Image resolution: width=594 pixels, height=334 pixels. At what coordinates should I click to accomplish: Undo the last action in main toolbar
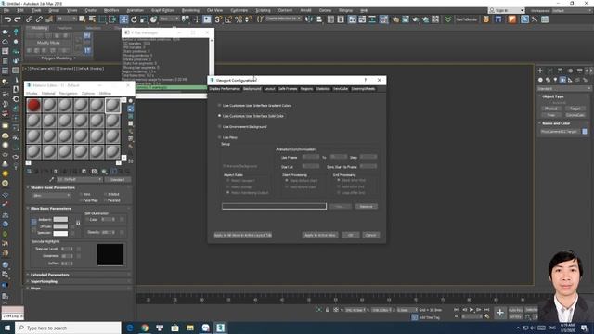(x=7, y=19)
